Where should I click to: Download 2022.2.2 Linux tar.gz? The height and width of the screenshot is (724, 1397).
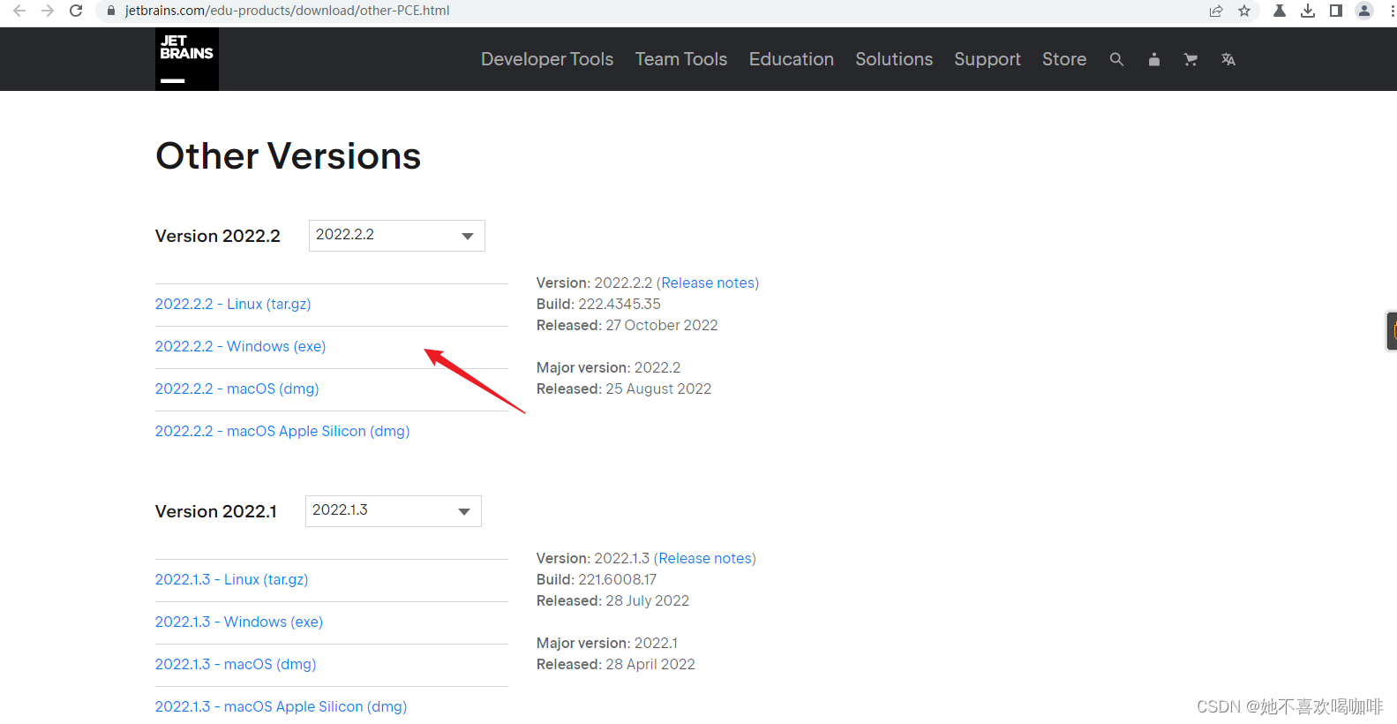click(233, 304)
